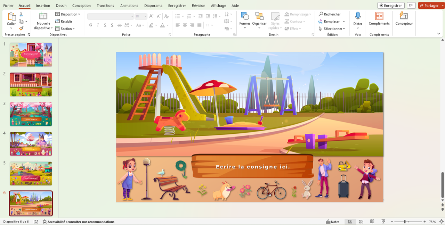Expand the Disposition layout dropdown

[x=68, y=14]
